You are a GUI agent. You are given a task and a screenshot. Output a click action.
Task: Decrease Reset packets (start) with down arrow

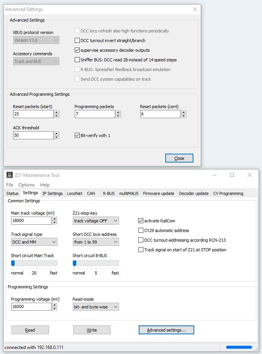(x=57, y=116)
